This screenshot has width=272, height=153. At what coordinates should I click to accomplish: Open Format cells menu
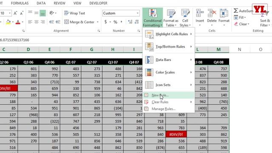pyautogui.click(x=224, y=17)
